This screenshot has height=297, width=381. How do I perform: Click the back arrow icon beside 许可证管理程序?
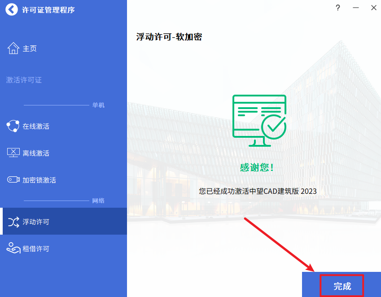click(x=12, y=9)
